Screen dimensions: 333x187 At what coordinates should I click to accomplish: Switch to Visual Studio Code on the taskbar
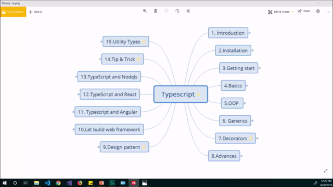(x=47, y=183)
